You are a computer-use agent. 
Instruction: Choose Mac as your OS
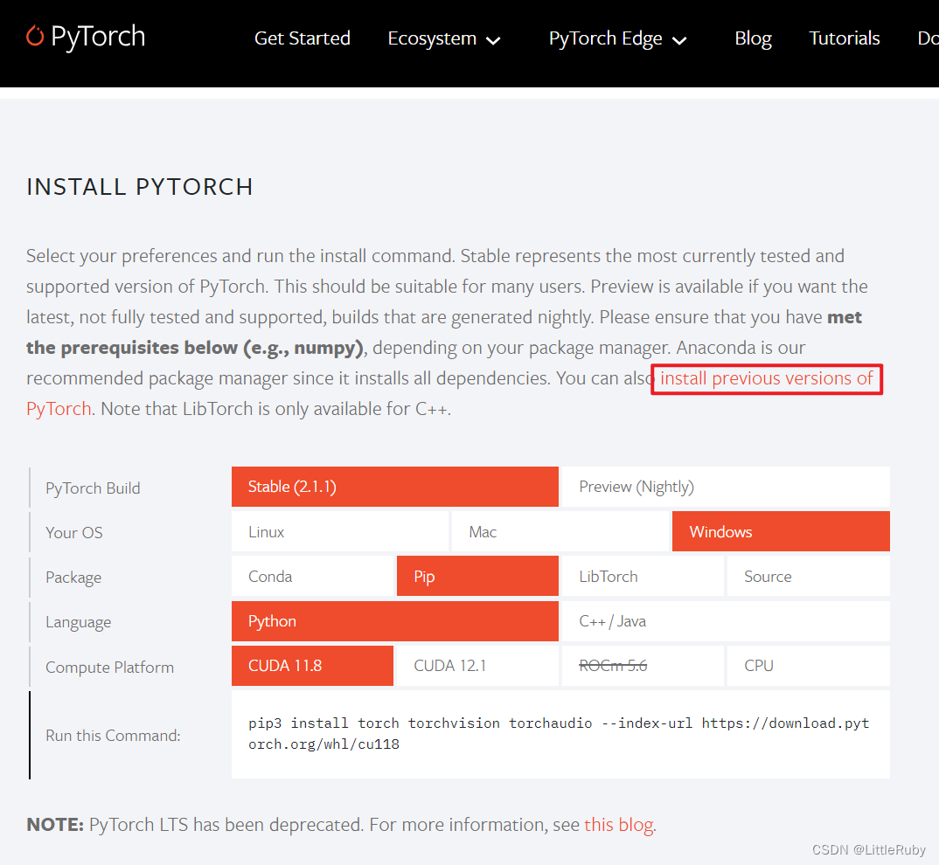560,531
